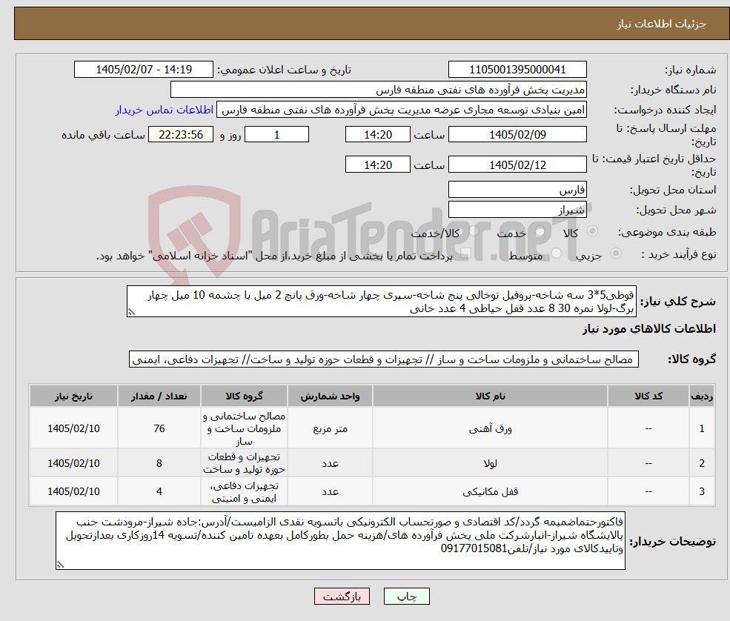The image size is (730, 621).
Task: Click the قفل مکانیکی item name cell
Action: tap(490, 491)
